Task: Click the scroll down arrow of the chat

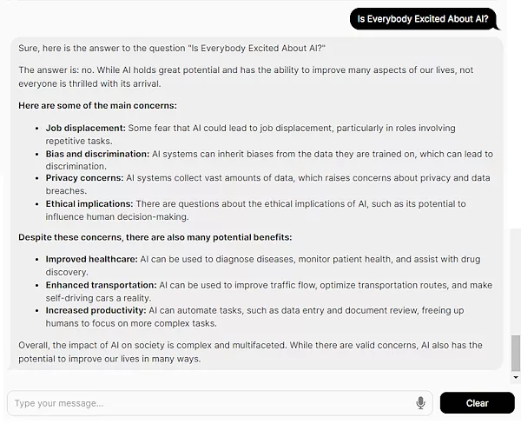Action: point(516,378)
